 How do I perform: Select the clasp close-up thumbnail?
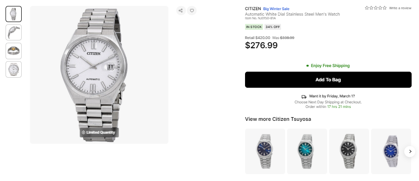(14, 51)
